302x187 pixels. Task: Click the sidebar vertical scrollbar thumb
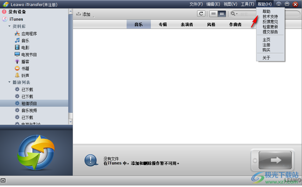pyautogui.click(x=70, y=63)
